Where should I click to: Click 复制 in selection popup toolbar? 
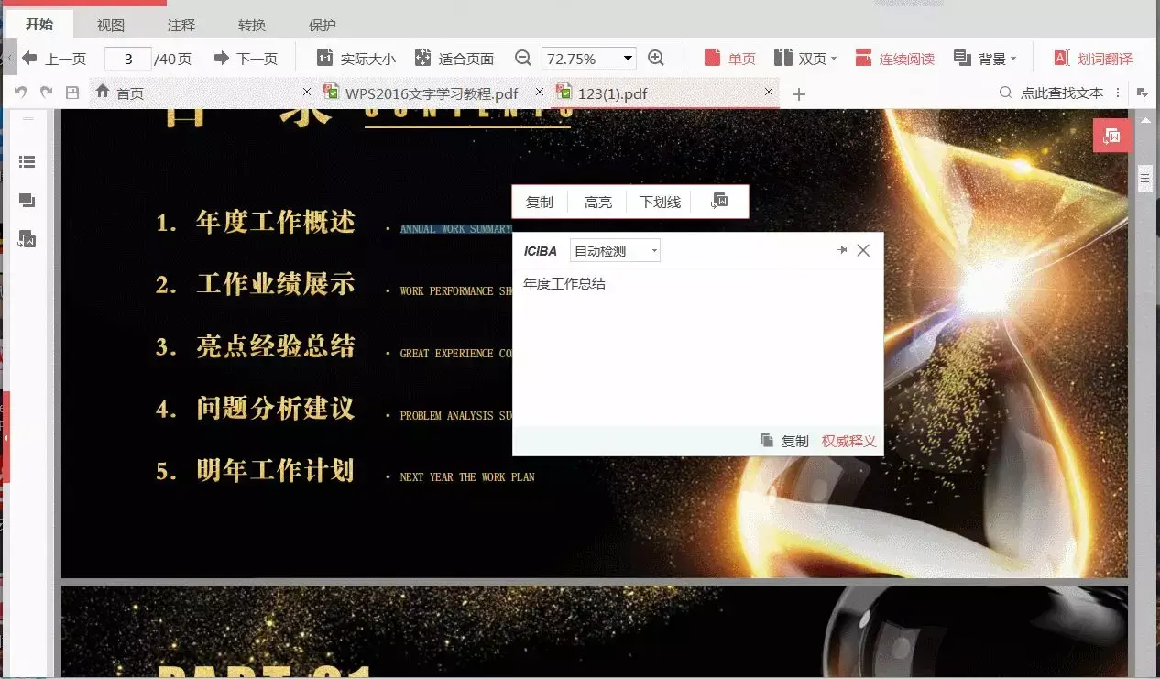(x=540, y=202)
